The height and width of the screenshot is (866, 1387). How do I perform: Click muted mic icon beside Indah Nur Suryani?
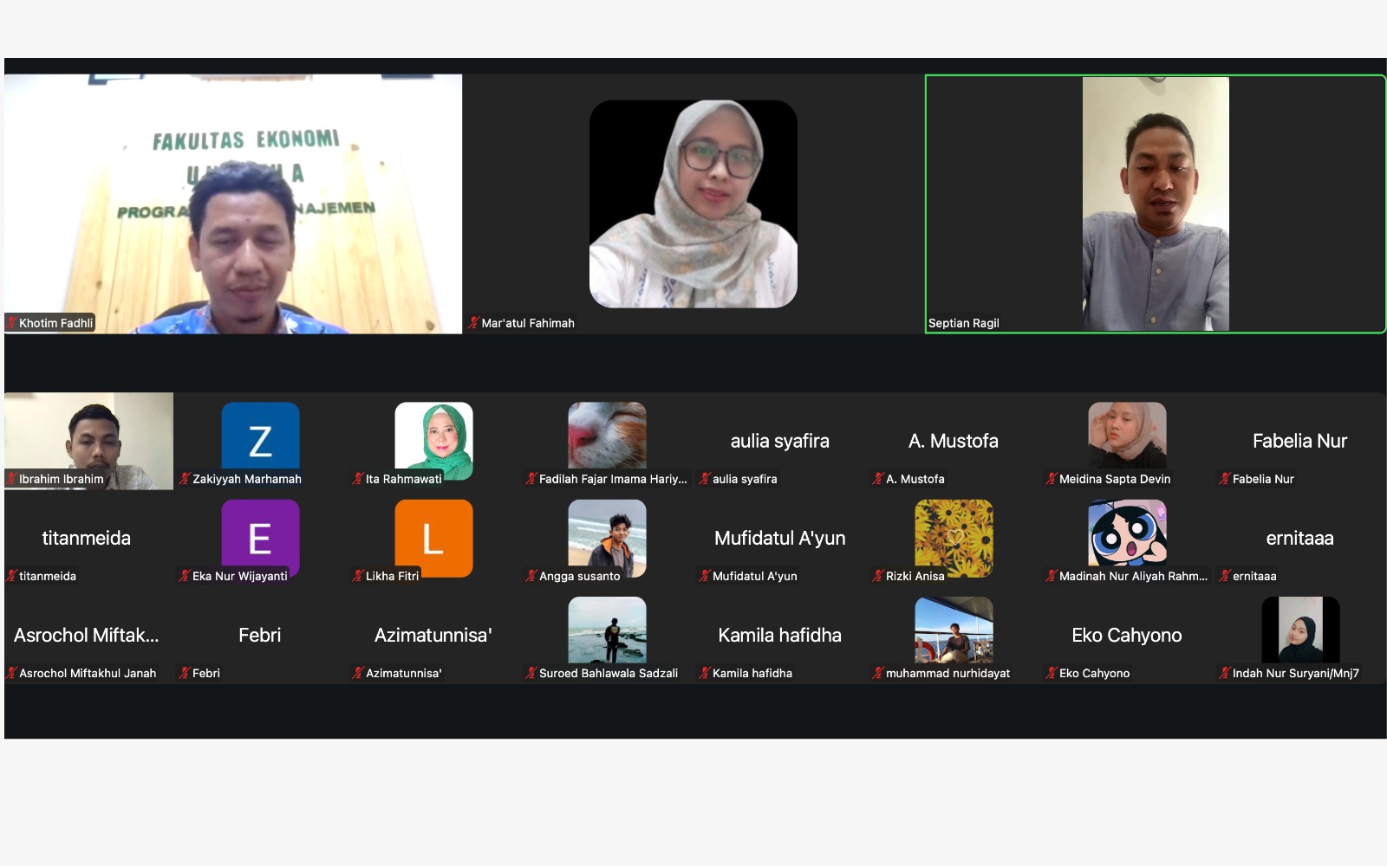tap(1225, 673)
